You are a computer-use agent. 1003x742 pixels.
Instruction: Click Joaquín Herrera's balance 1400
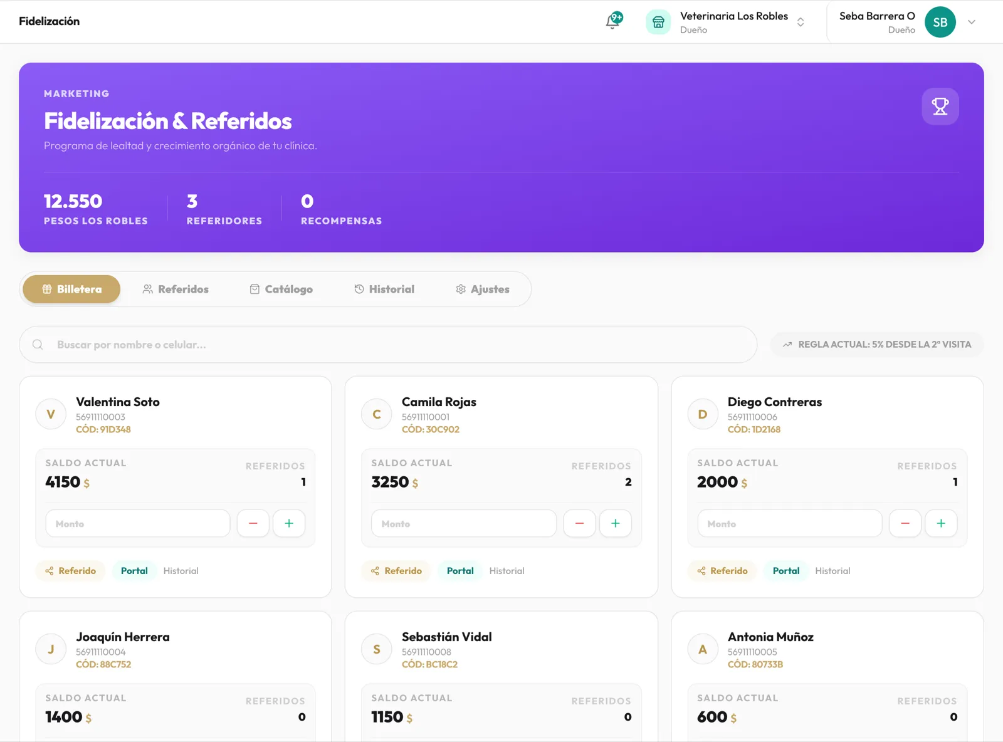[64, 717]
